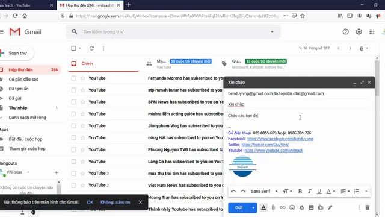Image resolution: width=385 pixels, height=217 pixels.
Task: Insert photo into message
Action: click(311, 207)
